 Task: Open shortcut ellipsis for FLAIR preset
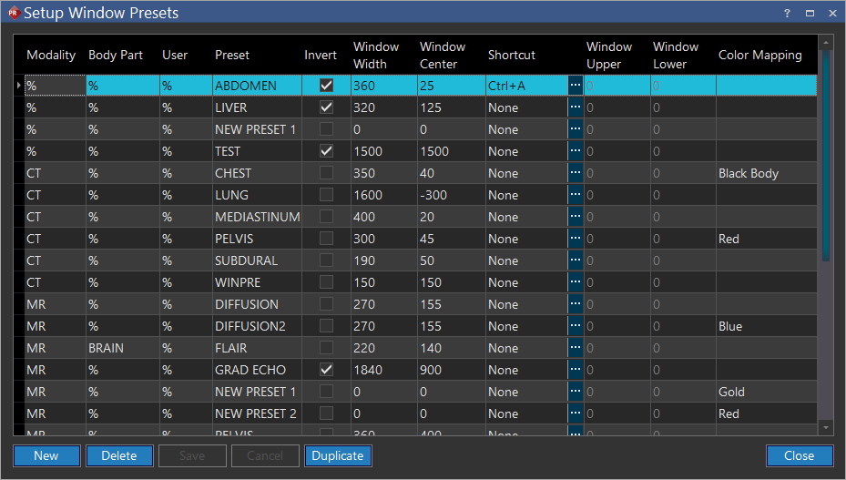(575, 348)
